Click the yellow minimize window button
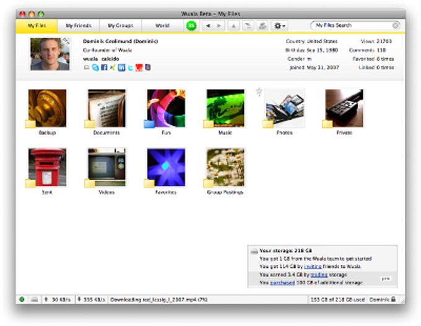This screenshot has width=421, height=326. tap(32, 14)
